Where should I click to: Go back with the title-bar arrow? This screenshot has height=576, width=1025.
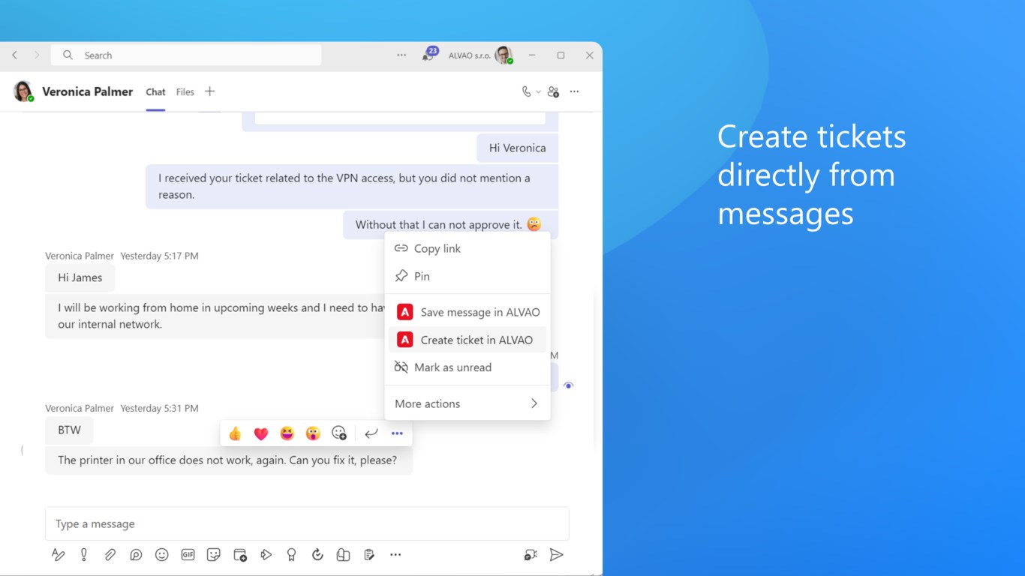(x=14, y=55)
